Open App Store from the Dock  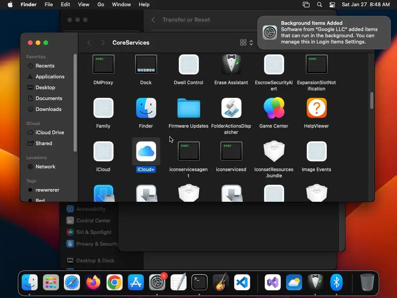tap(136, 282)
